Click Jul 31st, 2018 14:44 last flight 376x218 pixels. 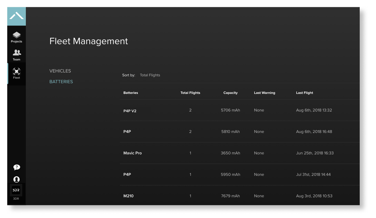(313, 174)
